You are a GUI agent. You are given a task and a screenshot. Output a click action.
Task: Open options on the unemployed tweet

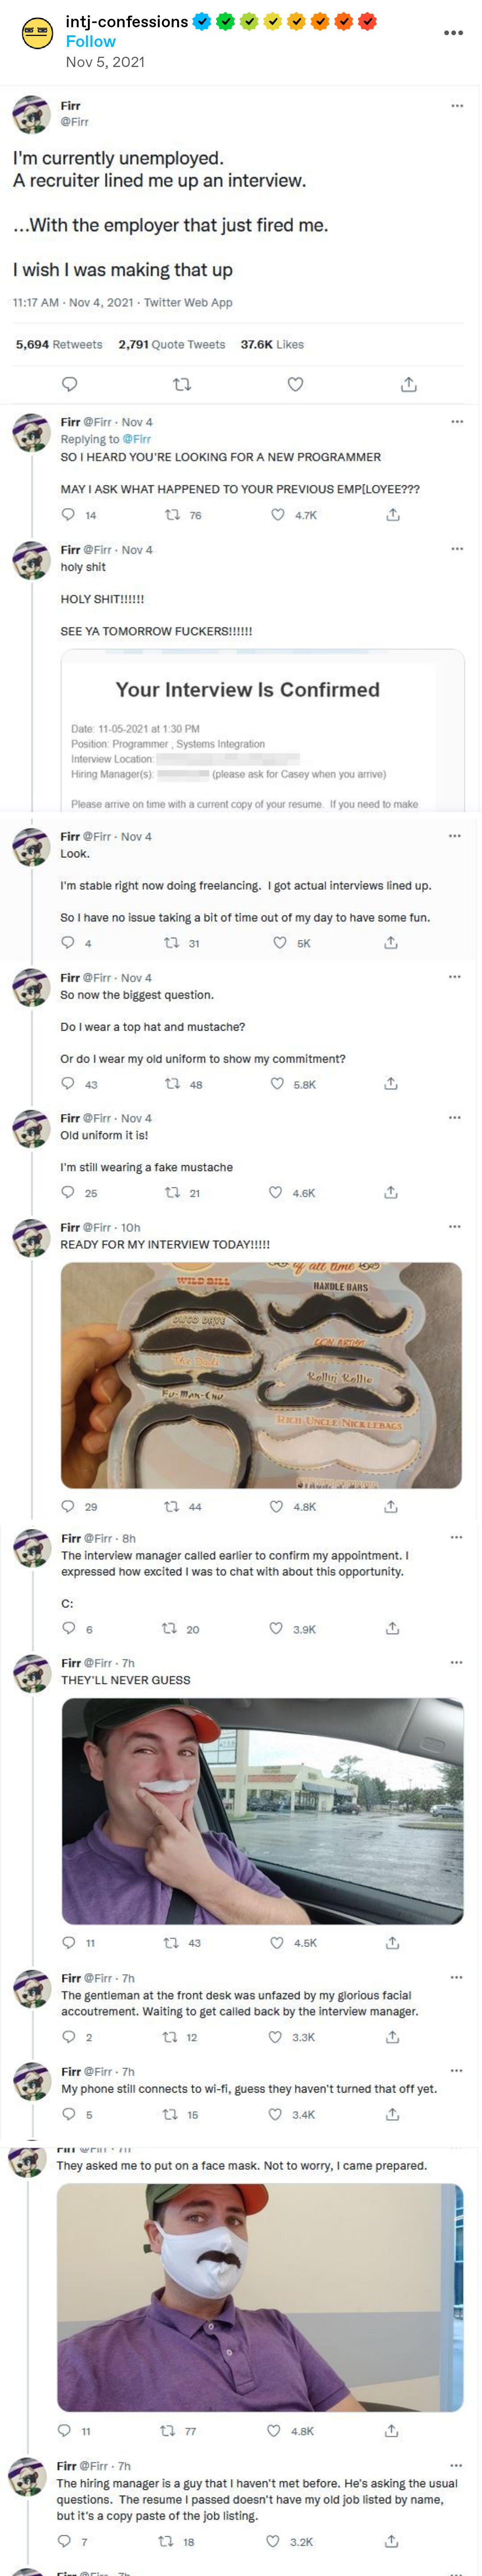tap(457, 106)
